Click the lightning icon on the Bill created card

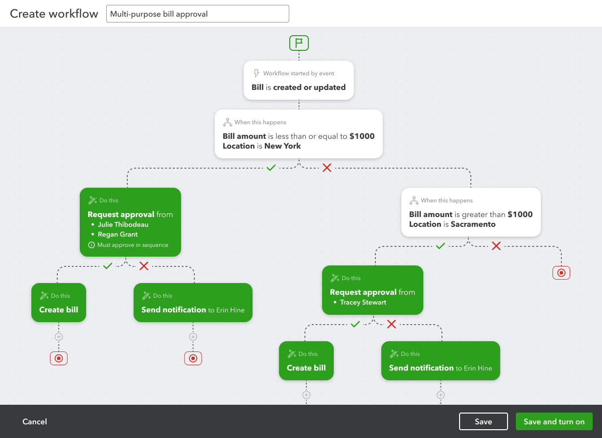click(x=256, y=73)
